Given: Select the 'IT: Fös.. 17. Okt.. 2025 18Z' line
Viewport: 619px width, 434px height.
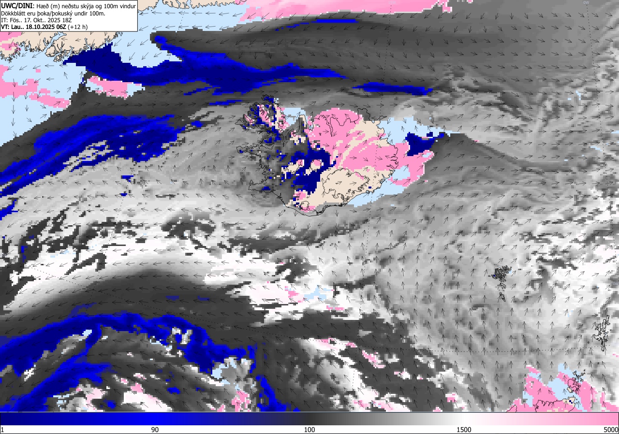Looking at the screenshot, I should (36, 21).
